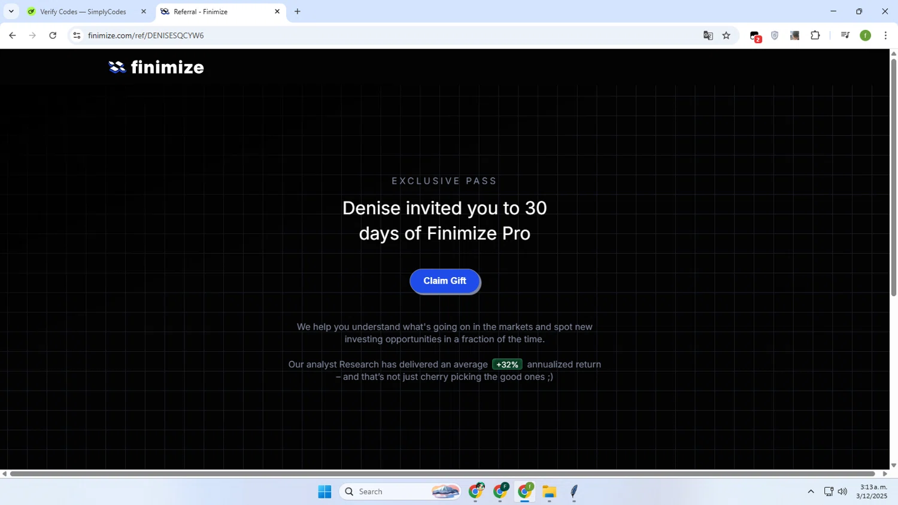This screenshot has width=898, height=505.
Task: Click scroll right arrow on horizontal scrollbar
Action: (x=885, y=474)
